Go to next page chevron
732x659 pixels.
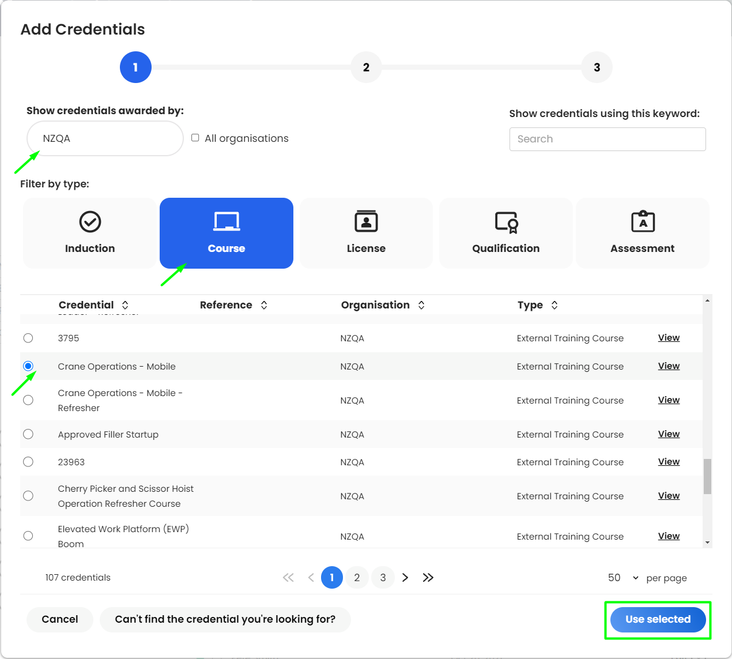[405, 578]
